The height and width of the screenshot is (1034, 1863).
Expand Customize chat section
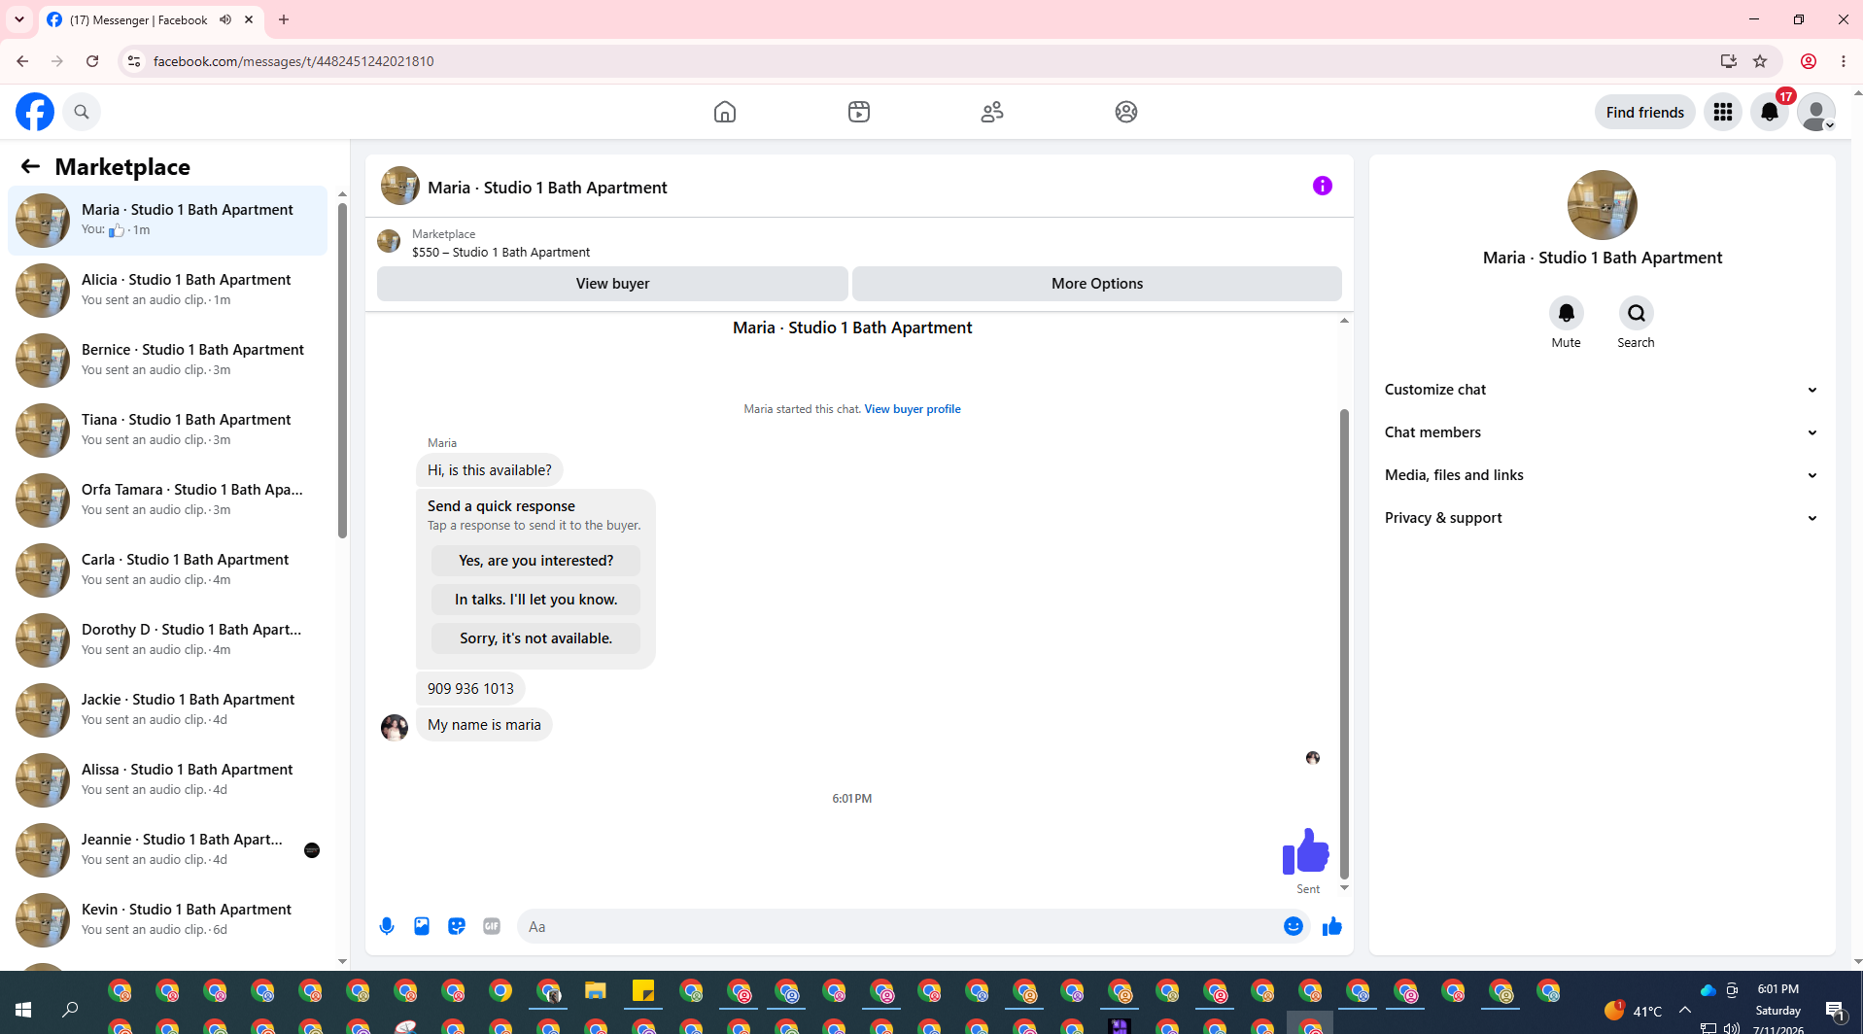(1603, 390)
